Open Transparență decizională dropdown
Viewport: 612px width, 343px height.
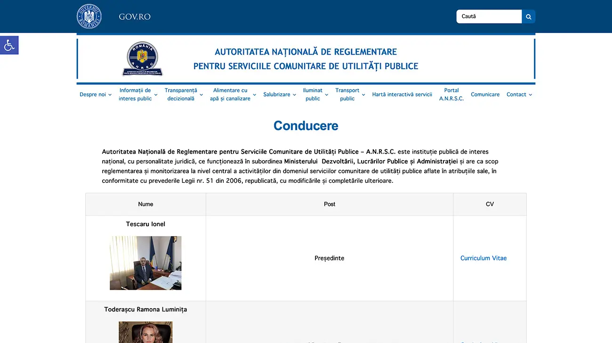click(184, 95)
